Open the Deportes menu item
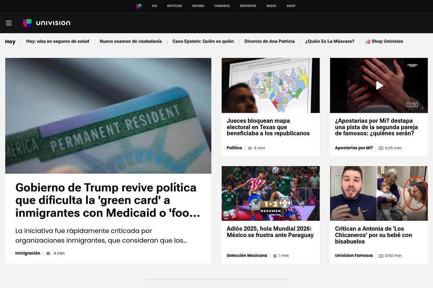433x288 pixels. [x=248, y=6]
